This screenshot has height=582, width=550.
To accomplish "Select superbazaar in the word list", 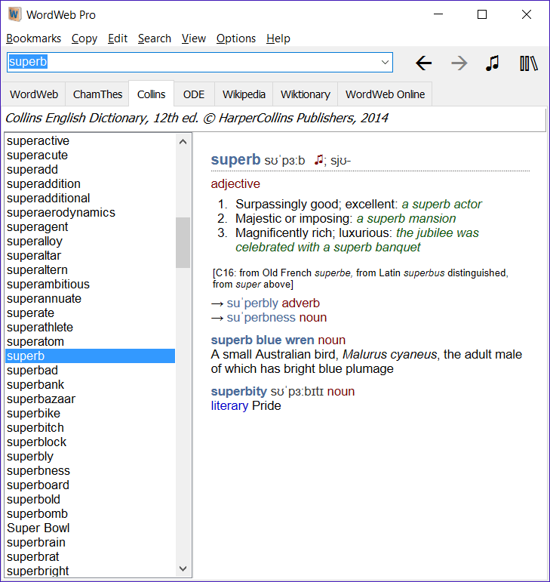I will [x=90, y=399].
